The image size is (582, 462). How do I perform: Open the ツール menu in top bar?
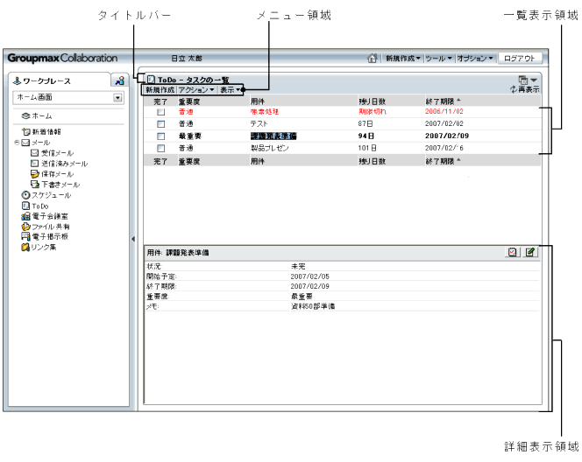pos(438,58)
